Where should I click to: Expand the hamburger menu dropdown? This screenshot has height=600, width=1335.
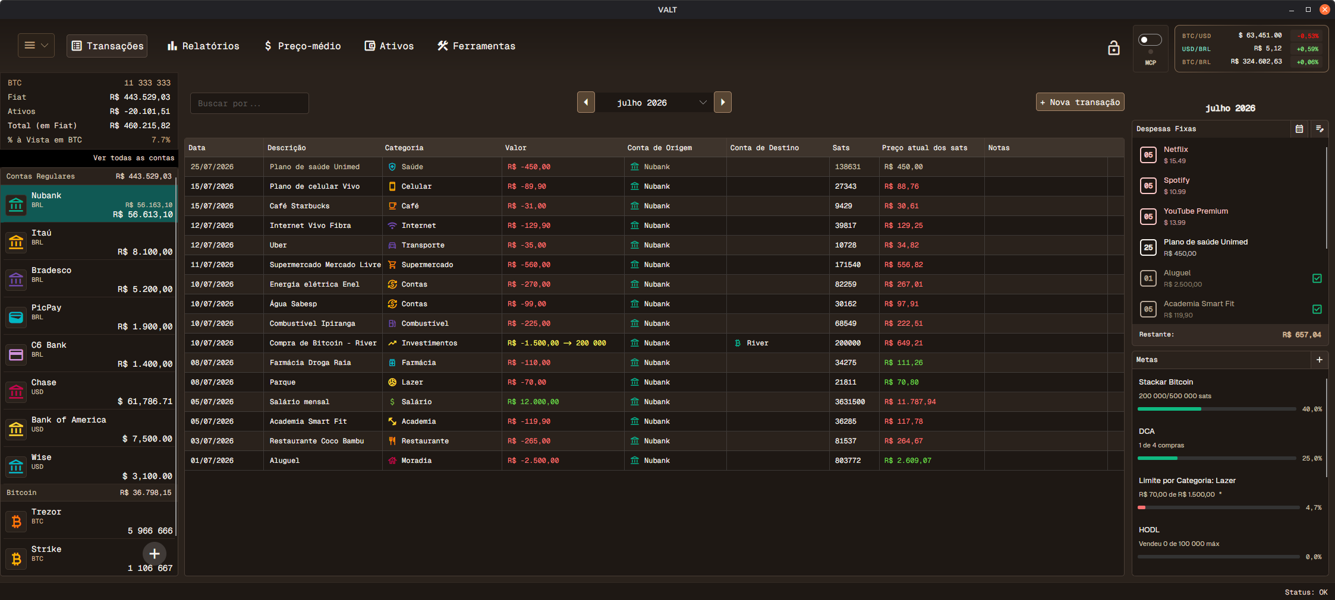point(36,45)
